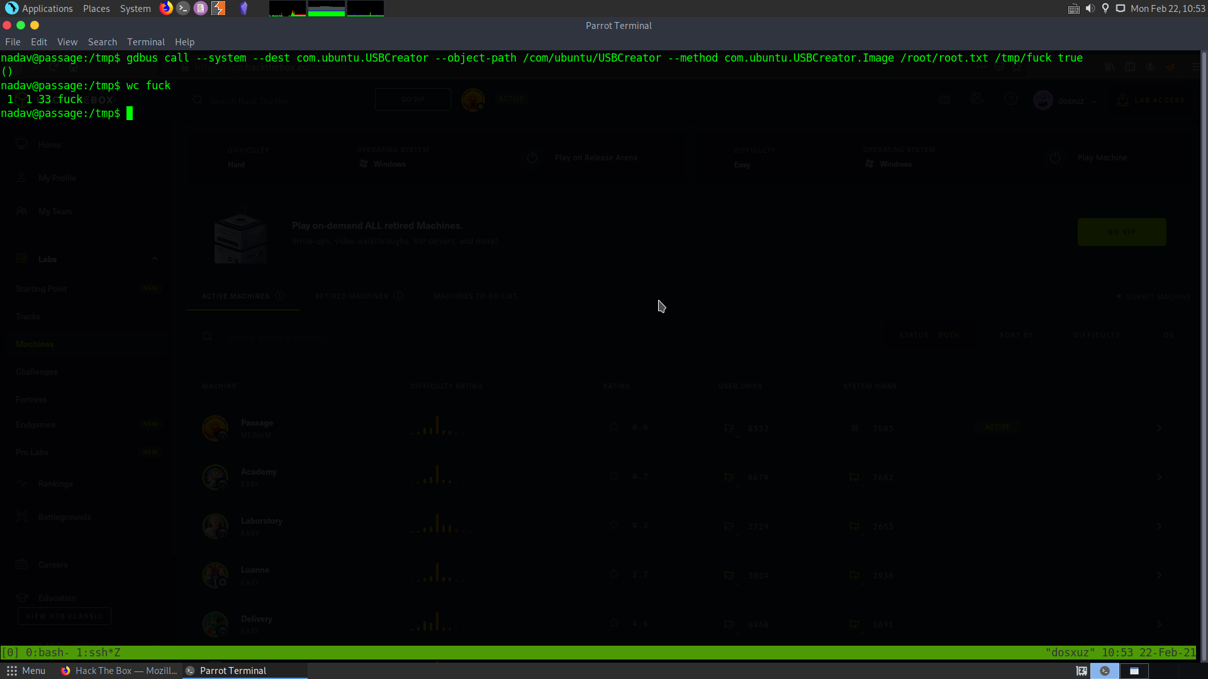The width and height of the screenshot is (1208, 679).
Task: Open the terminal File menu
Action: pyautogui.click(x=13, y=42)
